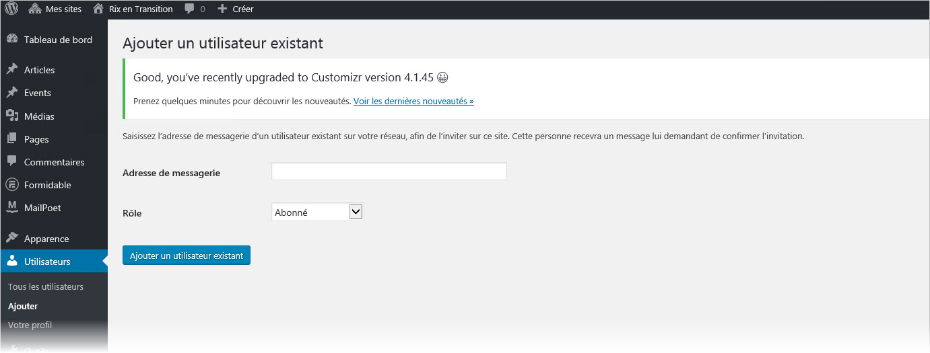930x353 pixels.
Task: Click the Formidable icon in sidebar
Action: click(12, 185)
